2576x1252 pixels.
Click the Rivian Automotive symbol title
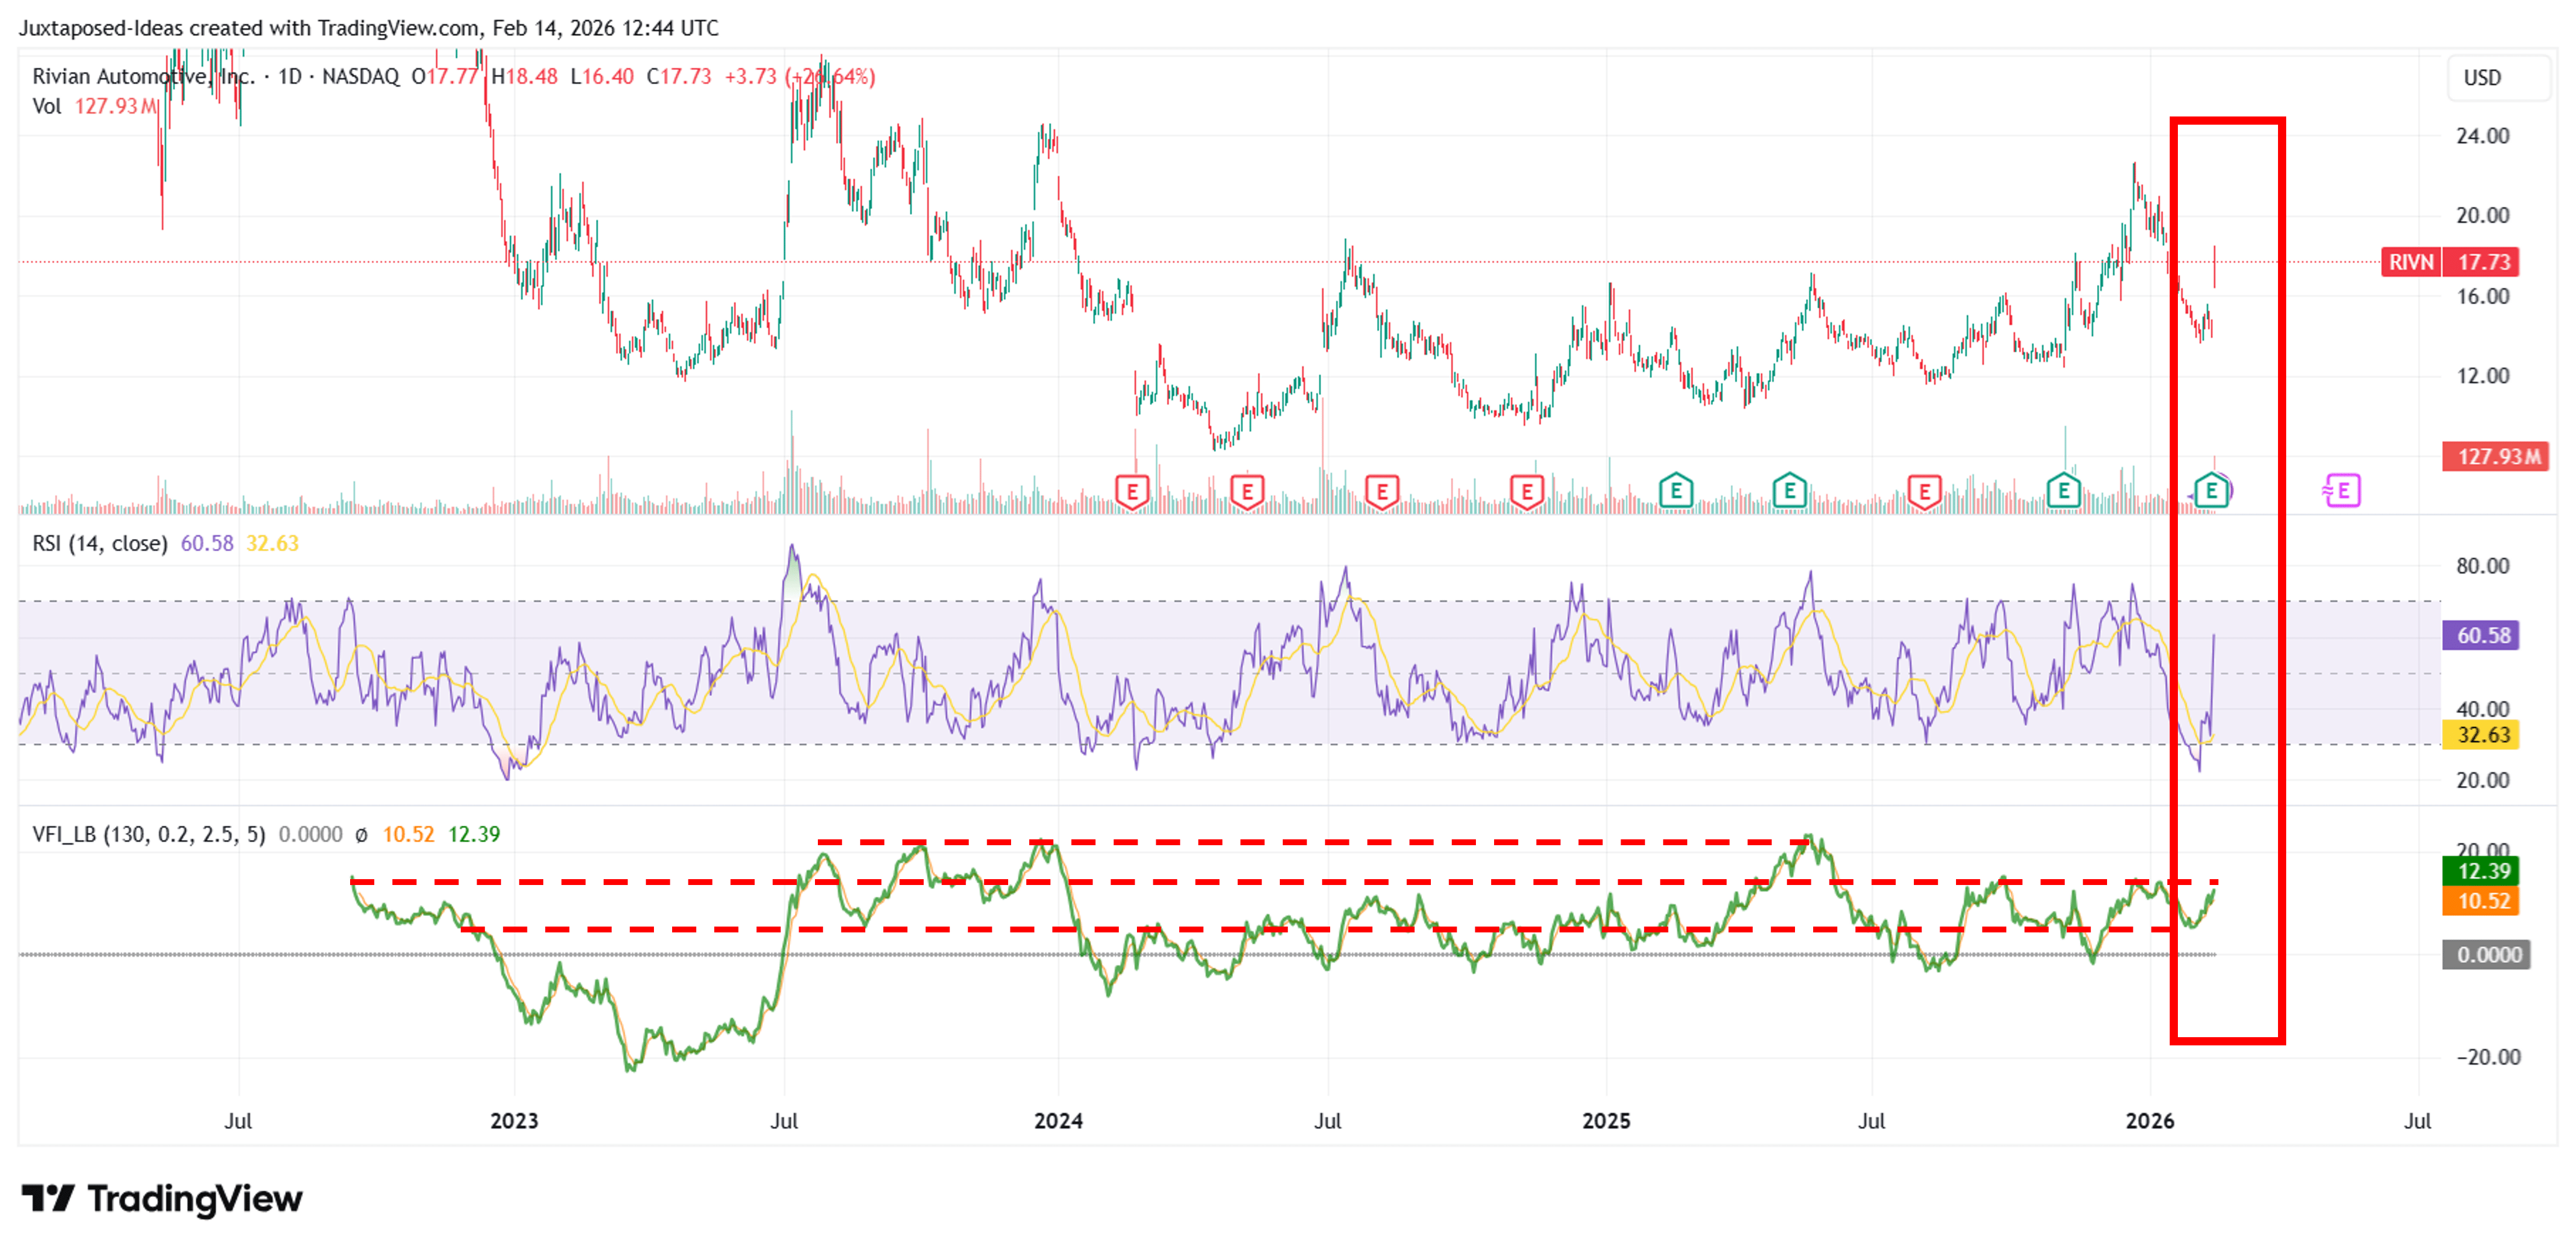coord(143,77)
